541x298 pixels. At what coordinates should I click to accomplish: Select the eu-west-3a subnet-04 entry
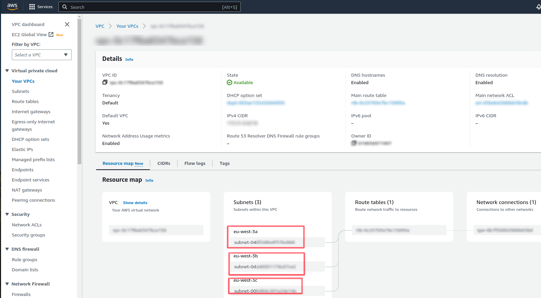pos(277,242)
